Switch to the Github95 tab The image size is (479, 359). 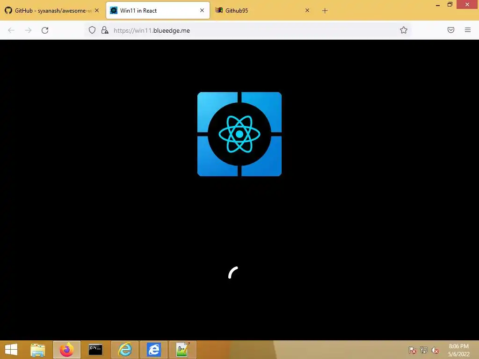263,10
